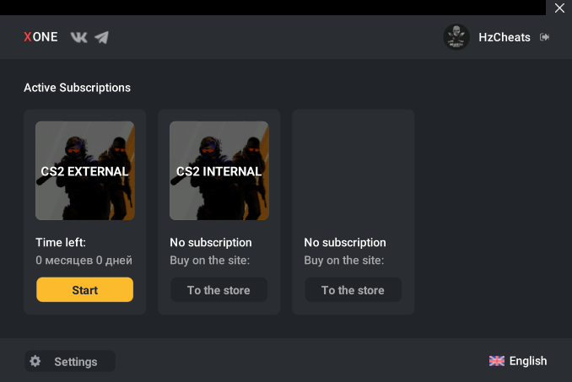Screen dimensions: 572x382
Task: Click the UK flag language icon
Action: pyautogui.click(x=496, y=361)
